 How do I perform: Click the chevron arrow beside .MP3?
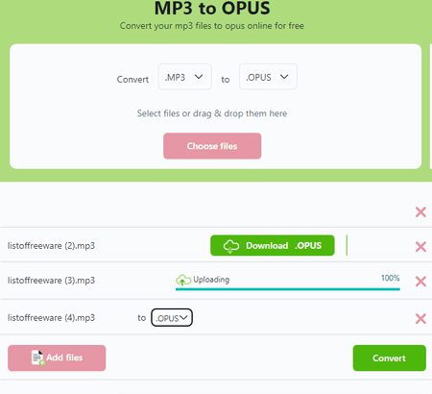tap(199, 77)
